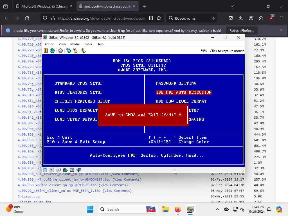Open 4.00.950 x86fre ja-jp-WIN95PC.iso link
The image size is (288, 216).
(x=57, y=185)
